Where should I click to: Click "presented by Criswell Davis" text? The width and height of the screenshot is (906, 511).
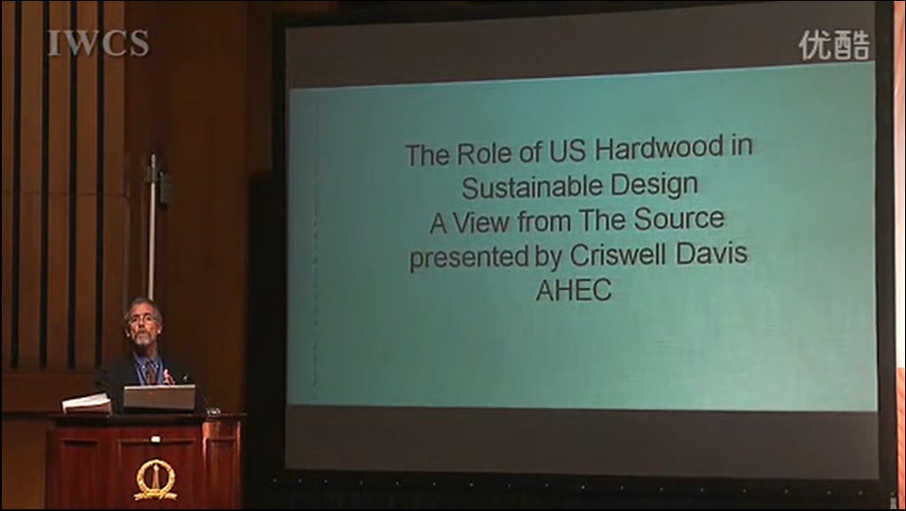coord(578,255)
